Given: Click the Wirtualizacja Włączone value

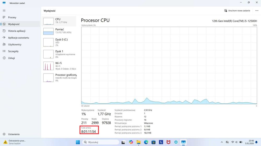Looking at the screenshot, I should (148, 123).
